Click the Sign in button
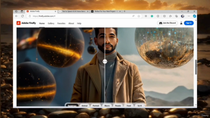Image resolution: width=210 pixels, height=118 pixels. pyautogui.click(x=189, y=23)
